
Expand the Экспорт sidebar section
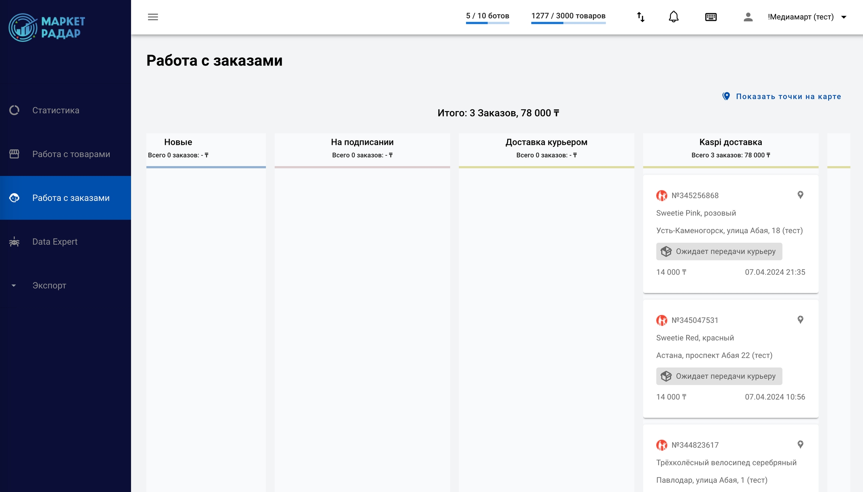[49, 285]
